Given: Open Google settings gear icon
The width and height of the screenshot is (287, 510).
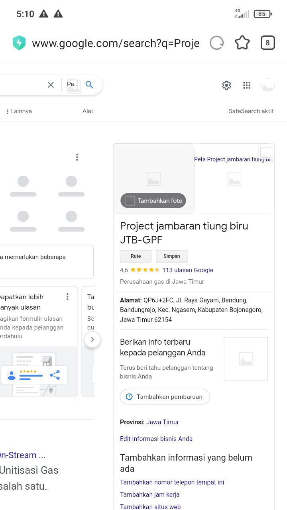Looking at the screenshot, I should point(226,85).
